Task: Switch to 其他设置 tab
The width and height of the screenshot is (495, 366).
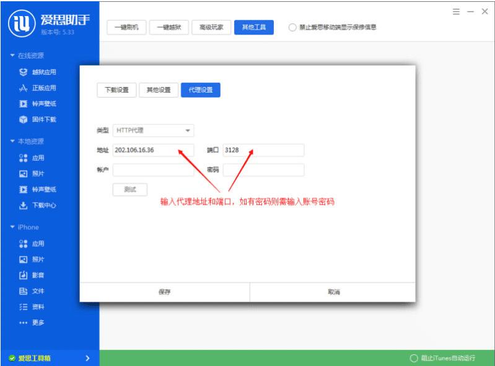Action: (x=159, y=90)
